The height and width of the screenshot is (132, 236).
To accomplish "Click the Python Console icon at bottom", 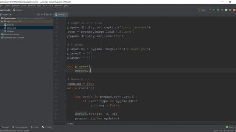I will [13, 127].
